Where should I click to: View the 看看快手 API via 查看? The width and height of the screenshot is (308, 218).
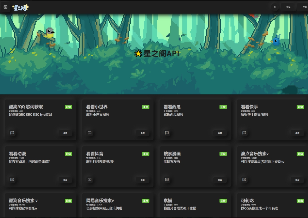coord(297,133)
